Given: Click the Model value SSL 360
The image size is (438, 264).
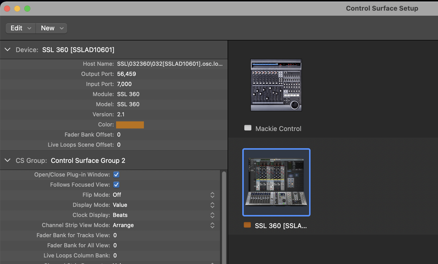Looking at the screenshot, I should (x=128, y=104).
